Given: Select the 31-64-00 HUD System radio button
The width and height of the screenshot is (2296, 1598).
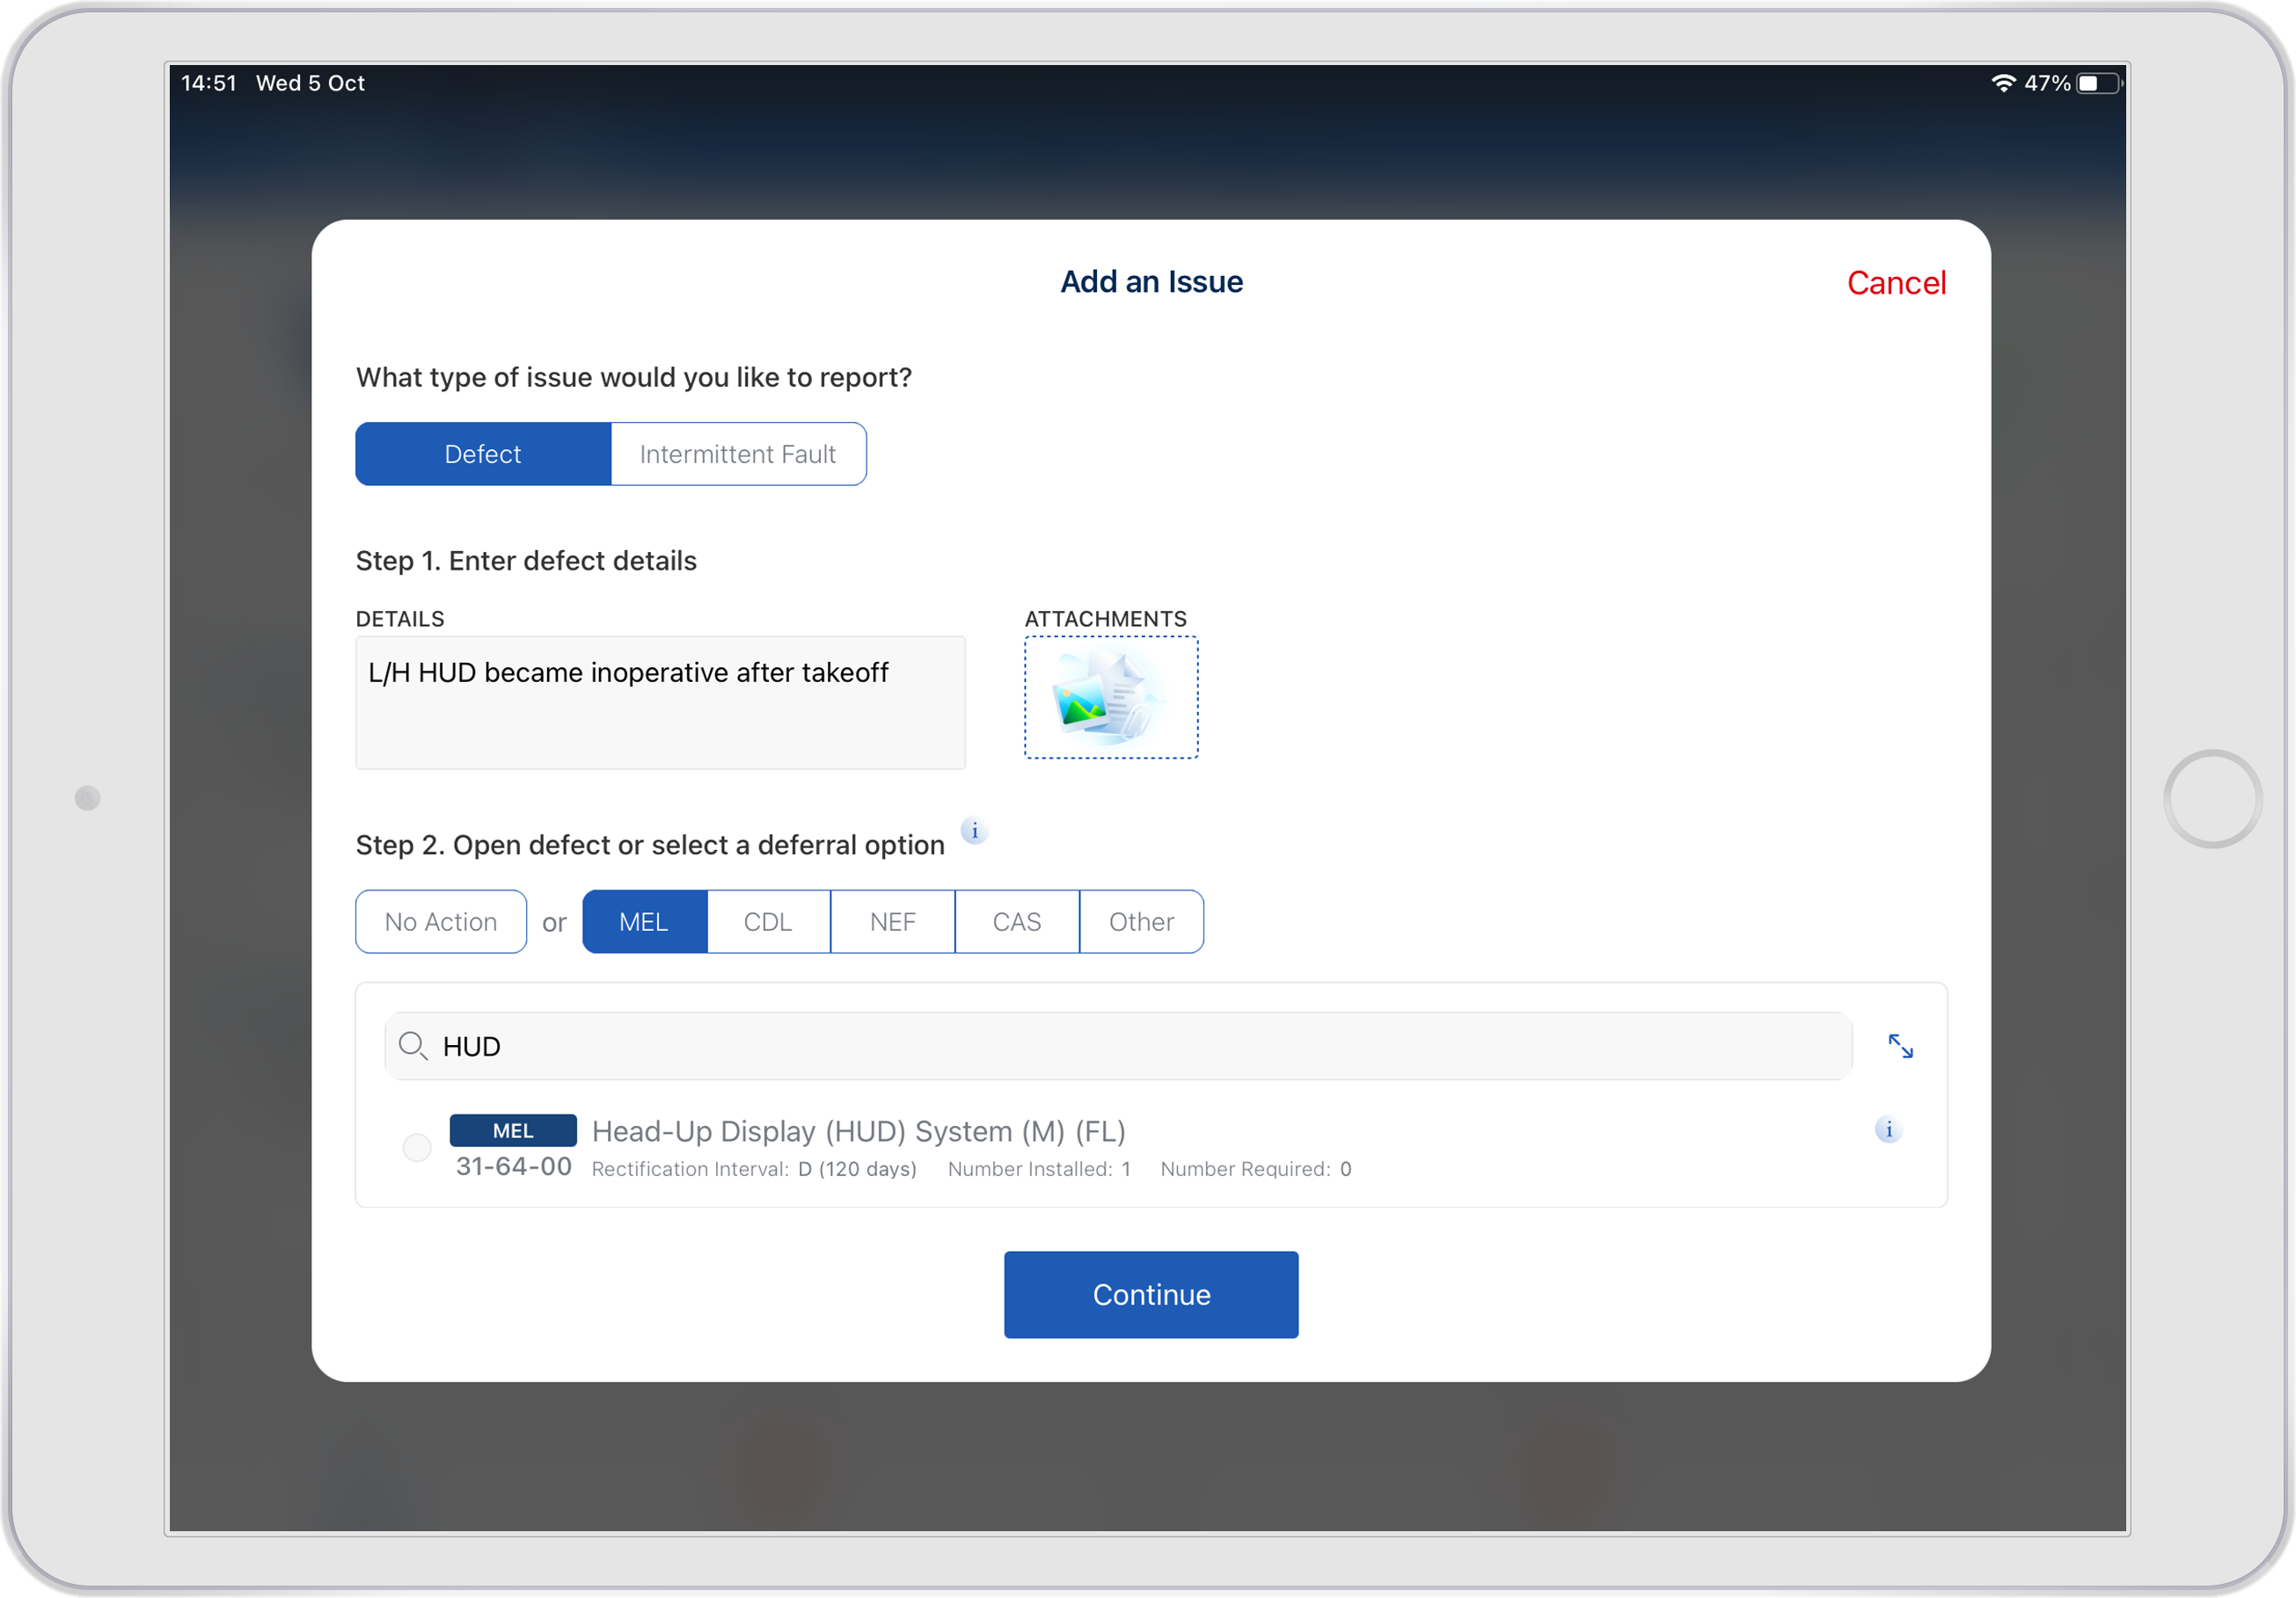Looking at the screenshot, I should point(417,1147).
